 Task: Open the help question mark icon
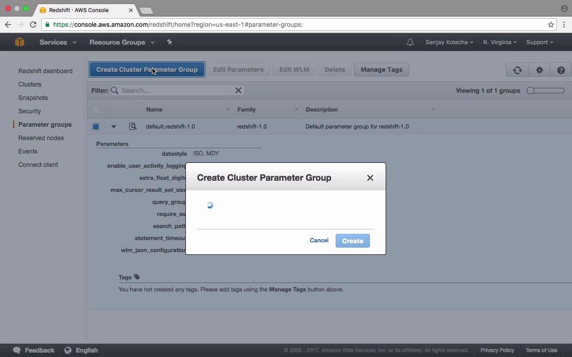point(561,70)
